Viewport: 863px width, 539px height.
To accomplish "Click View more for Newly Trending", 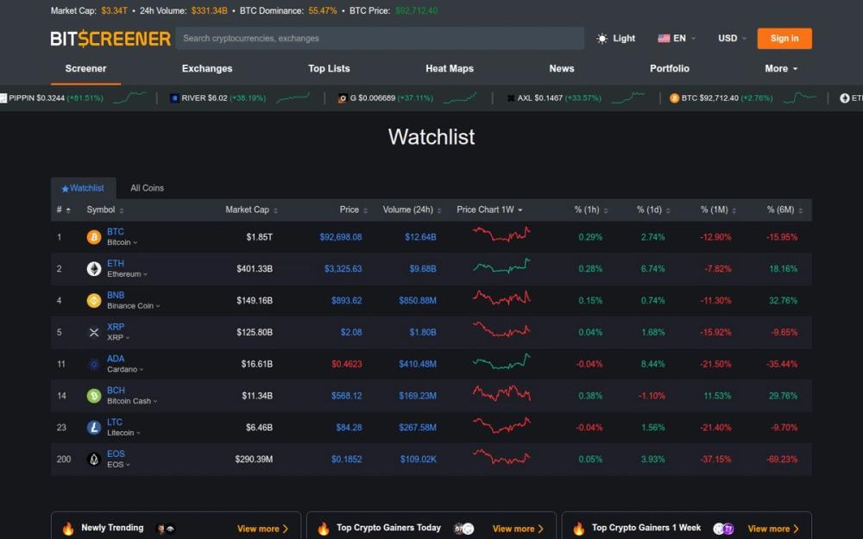I will (263, 530).
